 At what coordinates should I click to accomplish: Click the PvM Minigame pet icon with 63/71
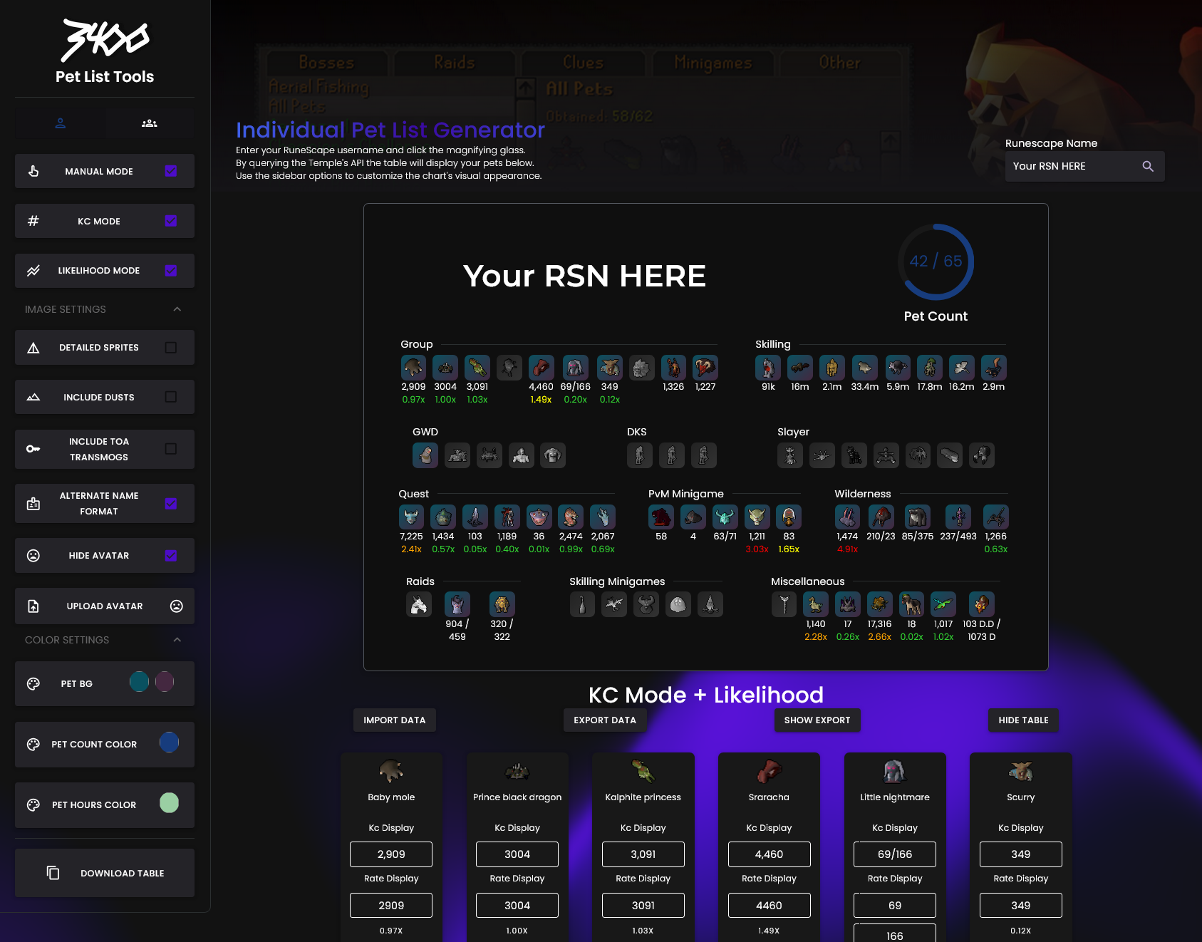725,517
